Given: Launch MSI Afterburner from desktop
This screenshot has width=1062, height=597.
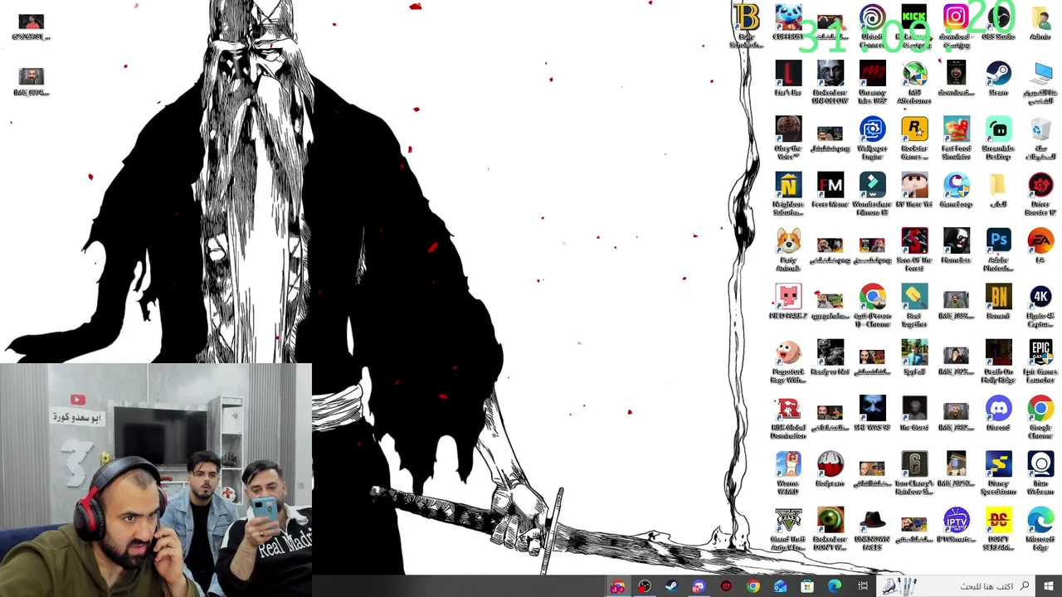Looking at the screenshot, I should [914, 82].
